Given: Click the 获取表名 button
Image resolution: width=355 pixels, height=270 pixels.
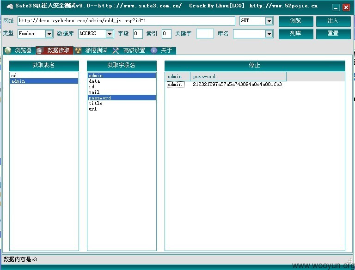Looking at the screenshot, I should pyautogui.click(x=44, y=66).
